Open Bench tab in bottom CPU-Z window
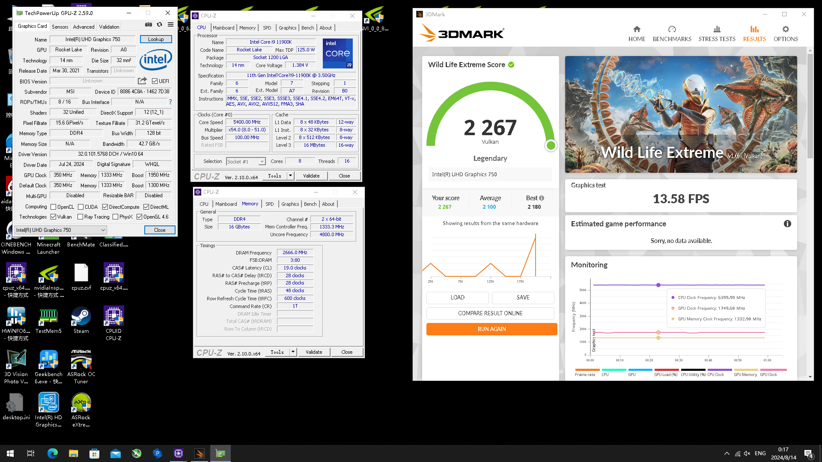 point(310,204)
